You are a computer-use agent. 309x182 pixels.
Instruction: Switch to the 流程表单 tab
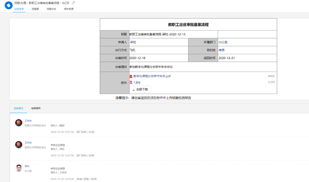[x=19, y=9]
